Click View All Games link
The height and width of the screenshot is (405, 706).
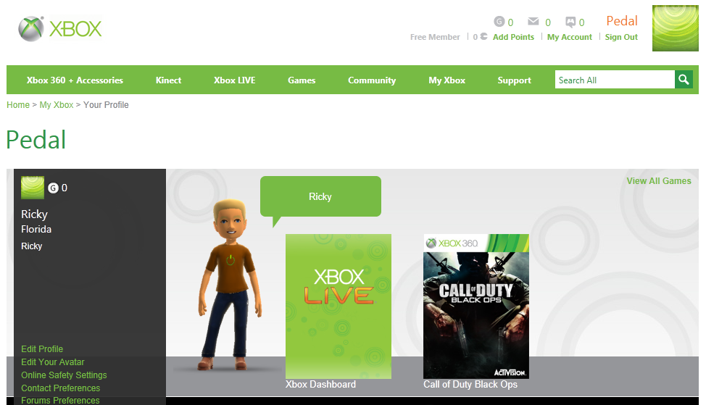pyautogui.click(x=659, y=181)
